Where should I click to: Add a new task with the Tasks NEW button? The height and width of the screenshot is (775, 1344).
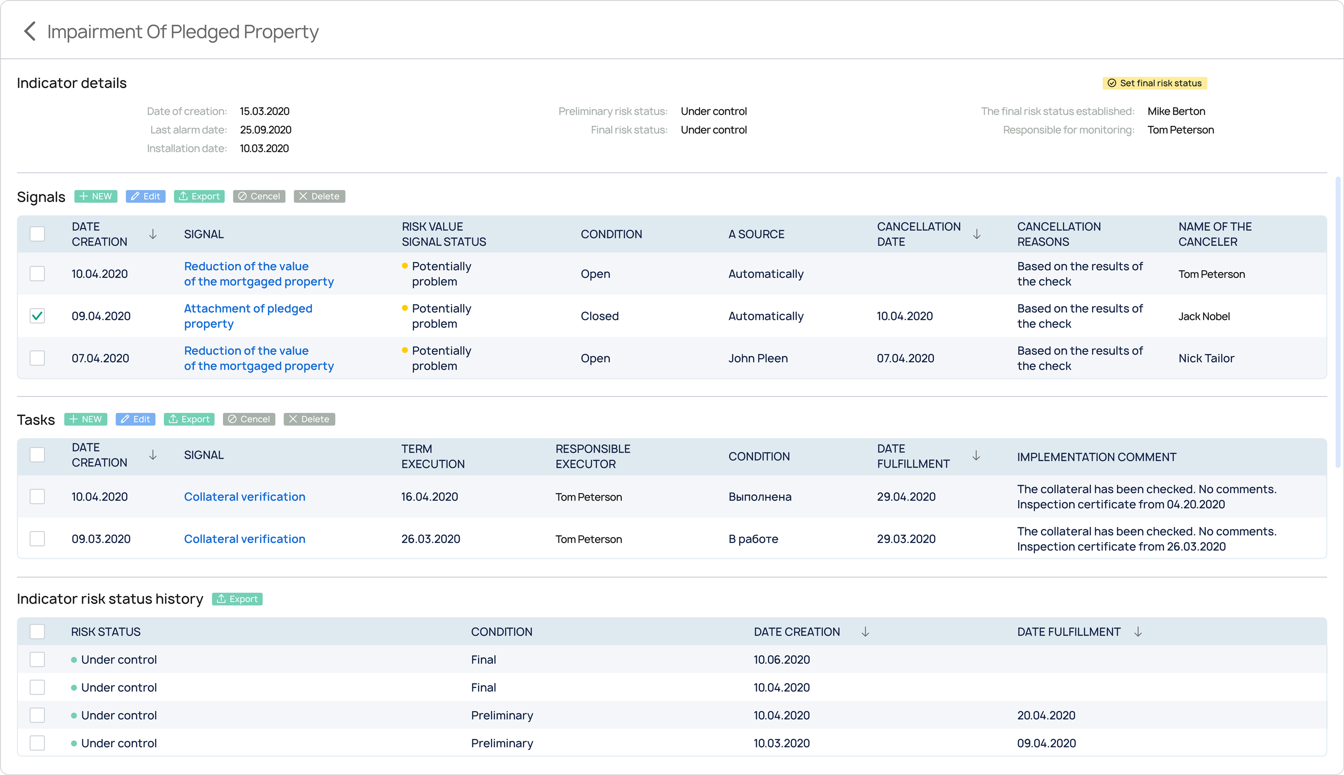pyautogui.click(x=86, y=419)
